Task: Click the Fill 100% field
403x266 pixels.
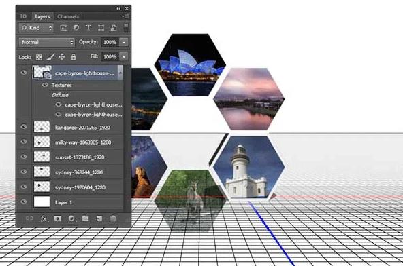Action: click(110, 56)
